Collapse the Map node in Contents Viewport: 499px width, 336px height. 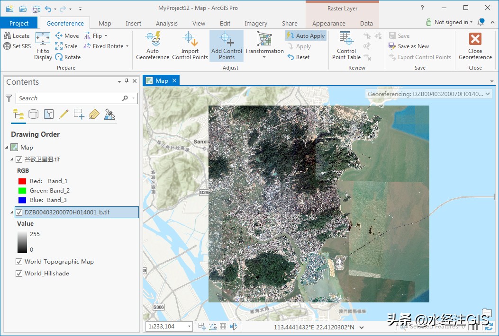pos(7,148)
